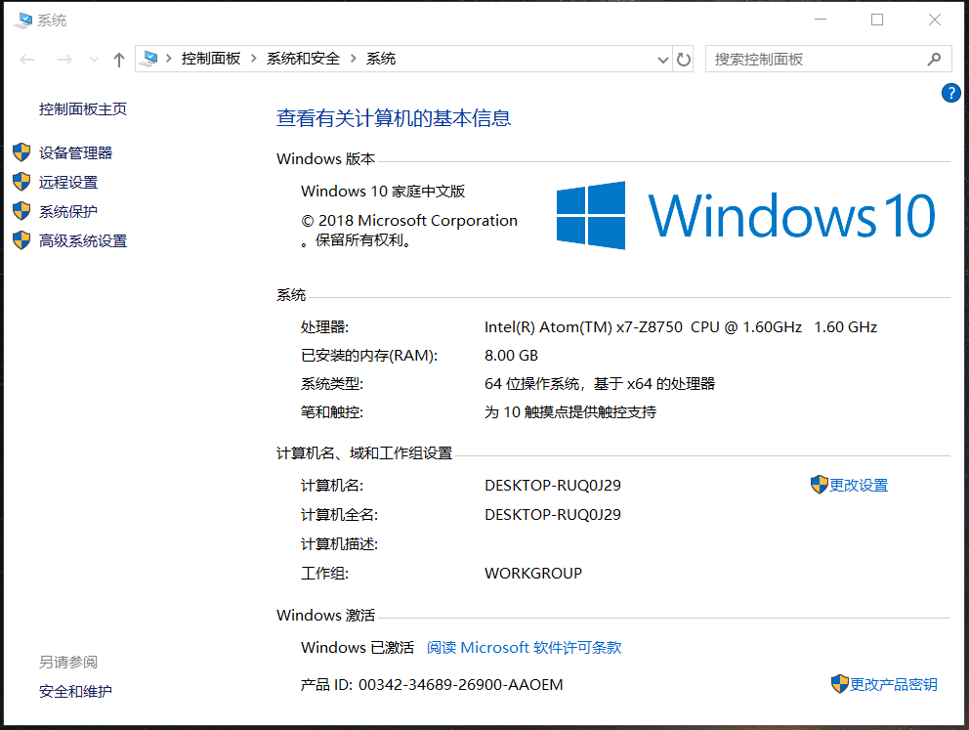Select 系统 breadcrumb
Image resolution: width=969 pixels, height=730 pixels.
click(x=381, y=59)
